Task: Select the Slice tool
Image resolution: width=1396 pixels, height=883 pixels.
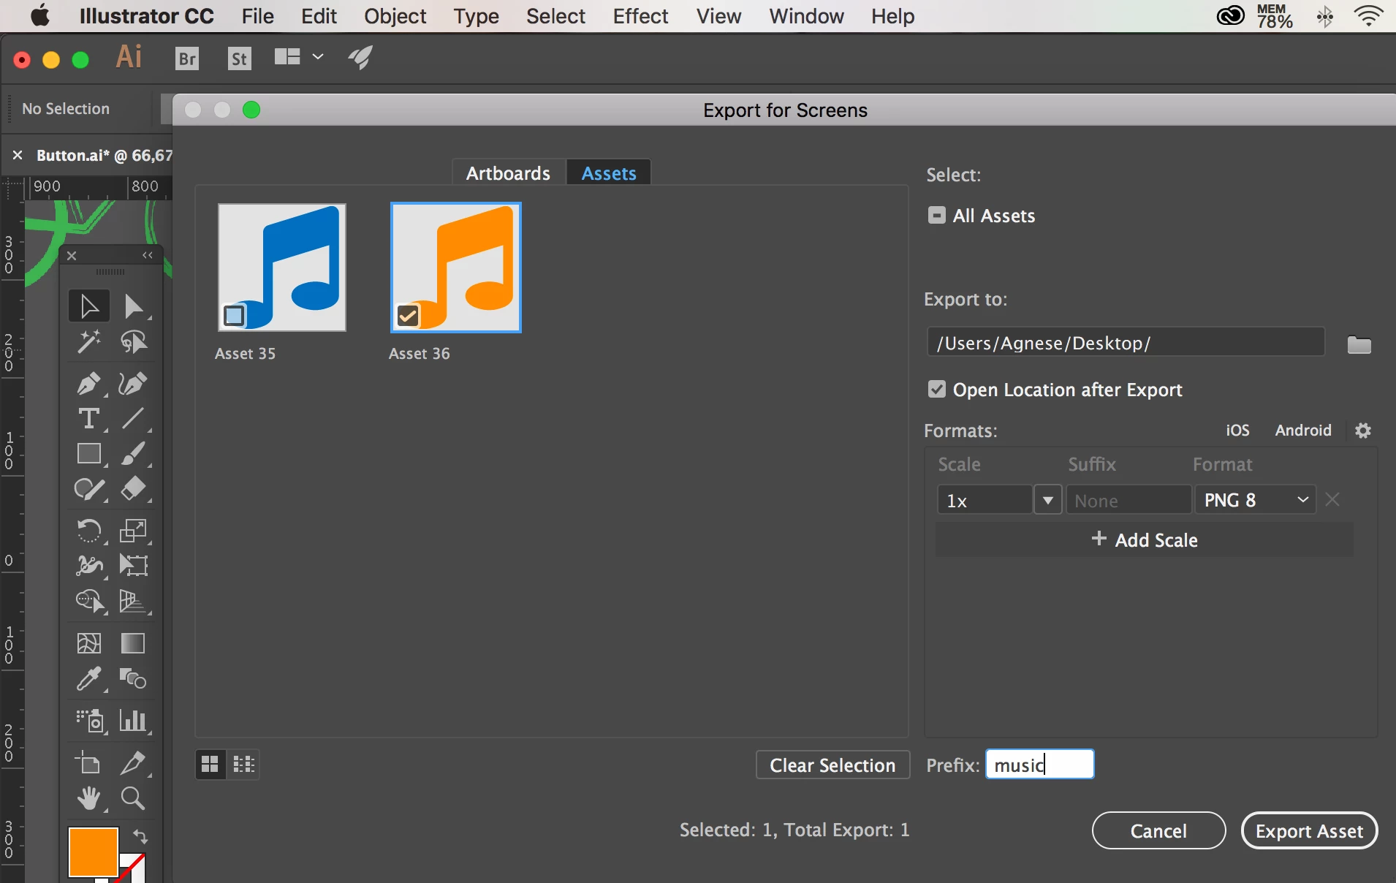Action: [x=134, y=763]
